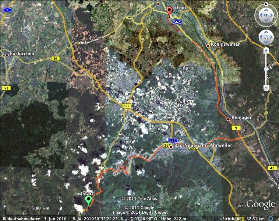The width and height of the screenshot is (279, 221).
Task: Click the eye icon in look joystick
Action: click(x=266, y=15)
